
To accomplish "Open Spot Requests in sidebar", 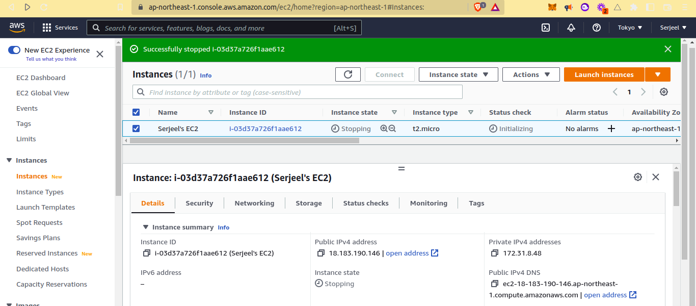I will 39,222.
